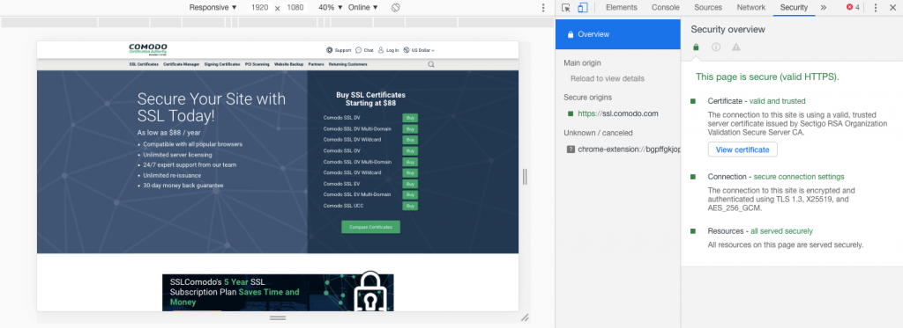
Task: Select the Security tab
Action: 794,7
